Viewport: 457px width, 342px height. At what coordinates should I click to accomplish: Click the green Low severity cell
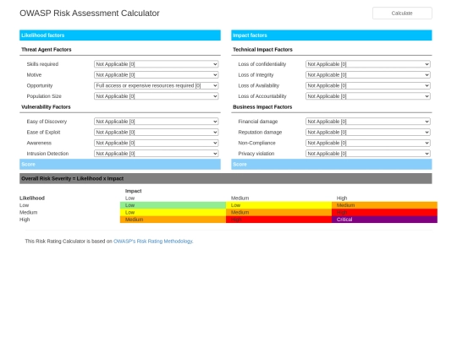173,205
